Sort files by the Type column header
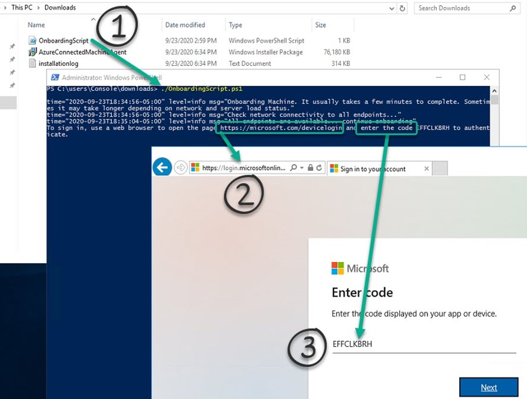Screen dimensions: 527x399 click(x=236, y=25)
